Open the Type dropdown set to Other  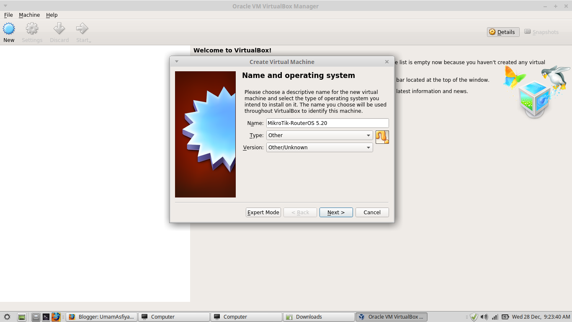319,135
